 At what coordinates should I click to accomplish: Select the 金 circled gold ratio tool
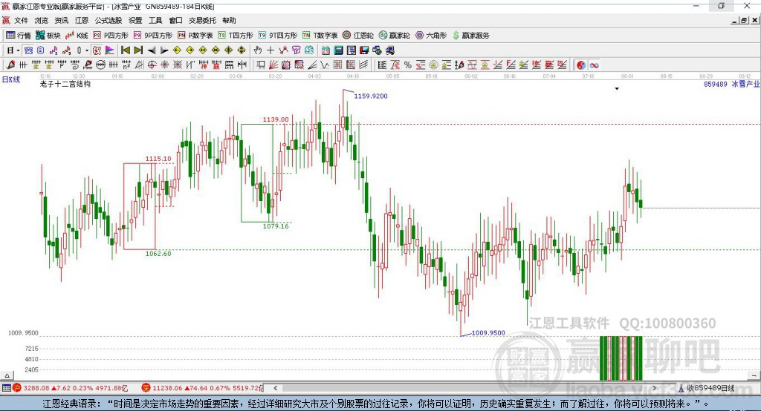[x=433, y=65]
